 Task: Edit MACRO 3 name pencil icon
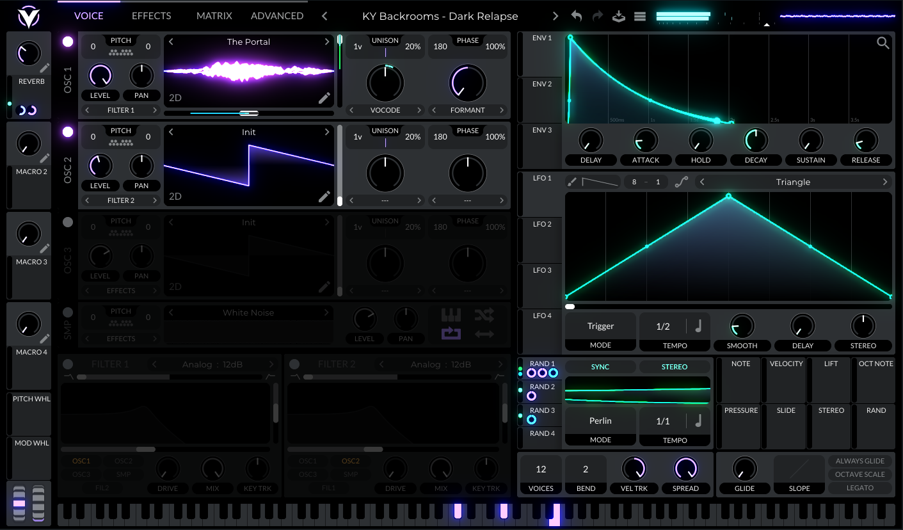pyautogui.click(x=44, y=248)
